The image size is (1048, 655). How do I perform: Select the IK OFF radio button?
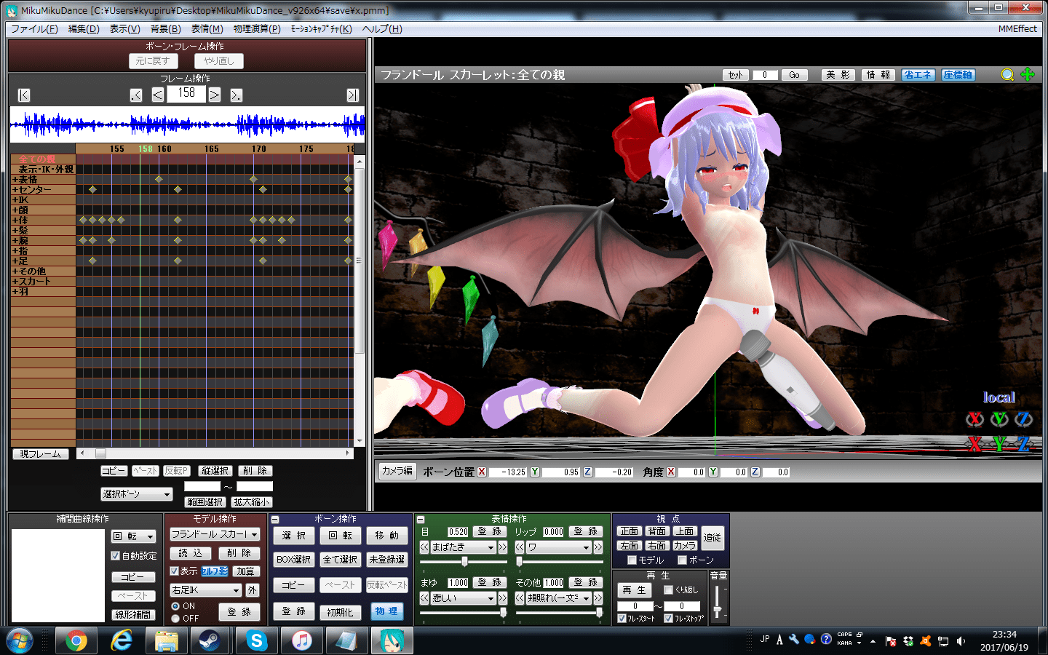[x=175, y=619]
